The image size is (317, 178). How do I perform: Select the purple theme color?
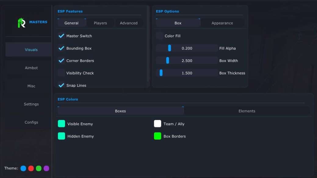tap(46, 168)
